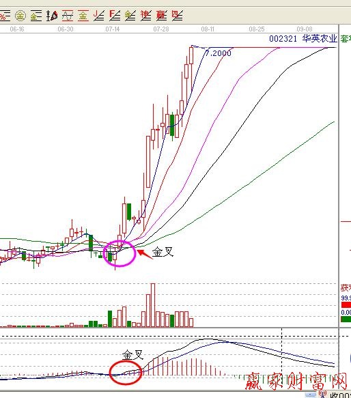Select the circled 金 toolbar icon
The image size is (351, 398).
click(20, 16)
